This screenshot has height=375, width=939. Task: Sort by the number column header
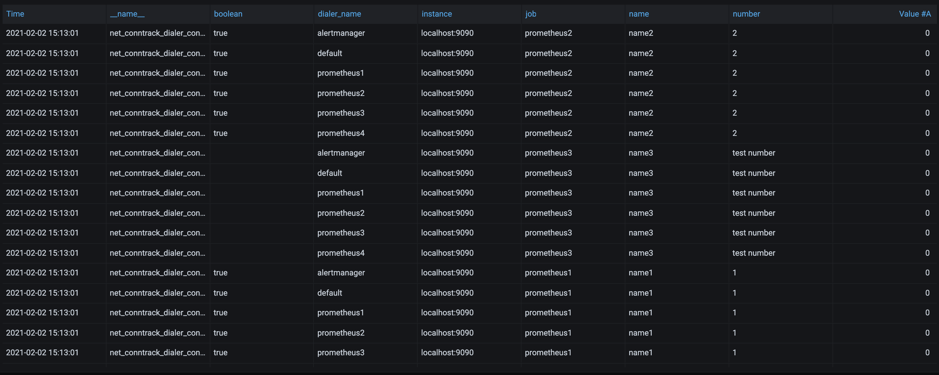click(746, 13)
